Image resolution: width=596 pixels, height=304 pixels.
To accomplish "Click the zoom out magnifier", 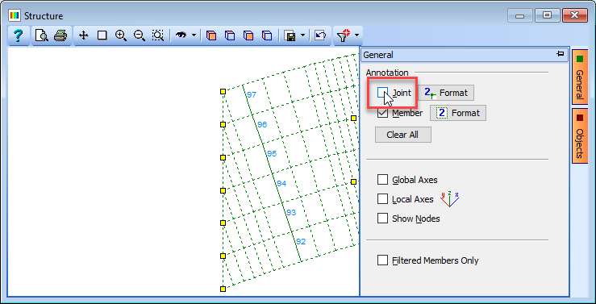I will (x=140, y=35).
